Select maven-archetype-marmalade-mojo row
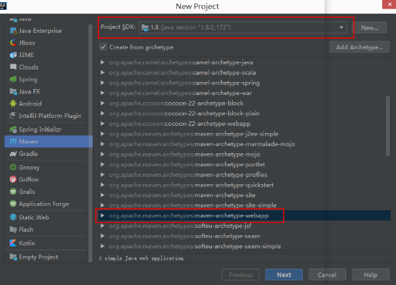The image size is (396, 285). [244, 144]
